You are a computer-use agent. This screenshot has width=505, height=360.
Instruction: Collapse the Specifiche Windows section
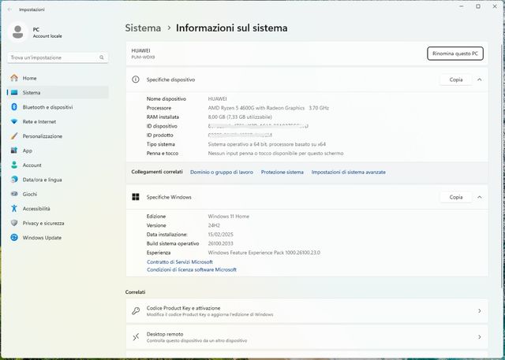point(479,197)
